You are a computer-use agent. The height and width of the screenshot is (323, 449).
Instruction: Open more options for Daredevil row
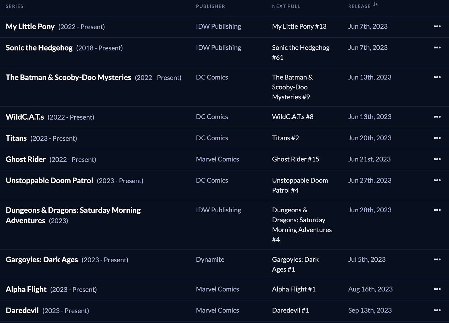click(437, 310)
